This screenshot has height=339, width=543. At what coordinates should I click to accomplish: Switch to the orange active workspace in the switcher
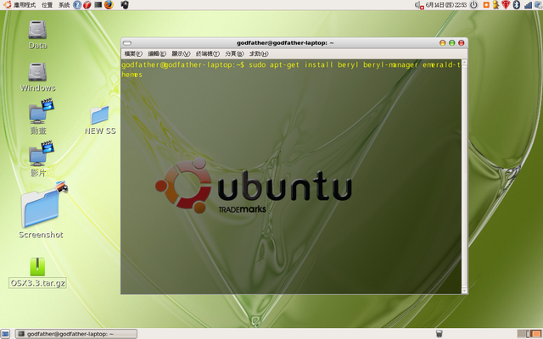pos(535,334)
